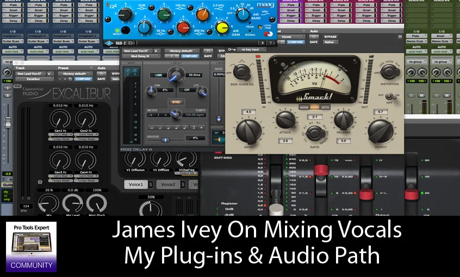Switch to the Voice1 tab in Excalibur
The width and height of the screenshot is (460, 277).
[x=136, y=184]
